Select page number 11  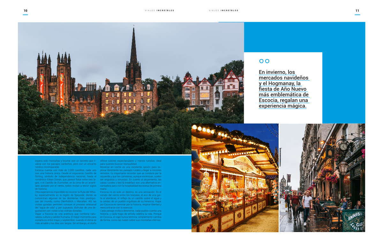point(357,11)
